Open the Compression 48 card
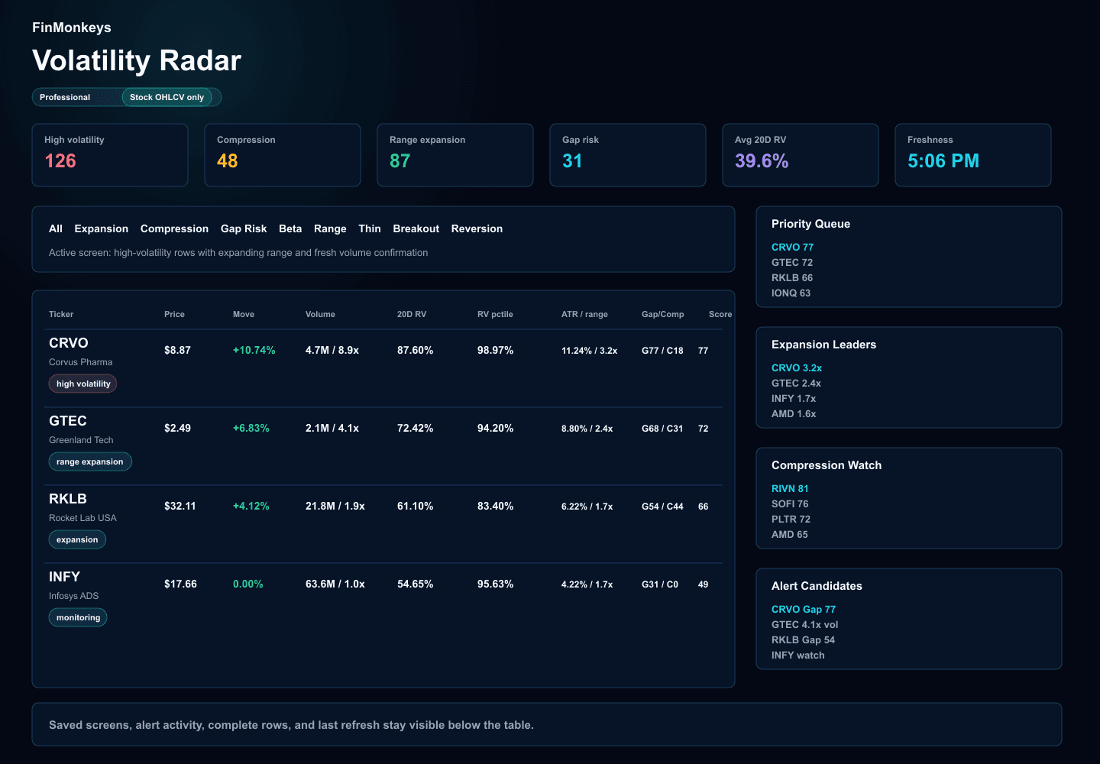 (x=283, y=155)
